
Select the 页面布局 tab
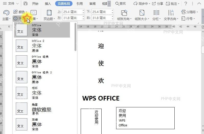pyautogui.click(x=64, y=4)
